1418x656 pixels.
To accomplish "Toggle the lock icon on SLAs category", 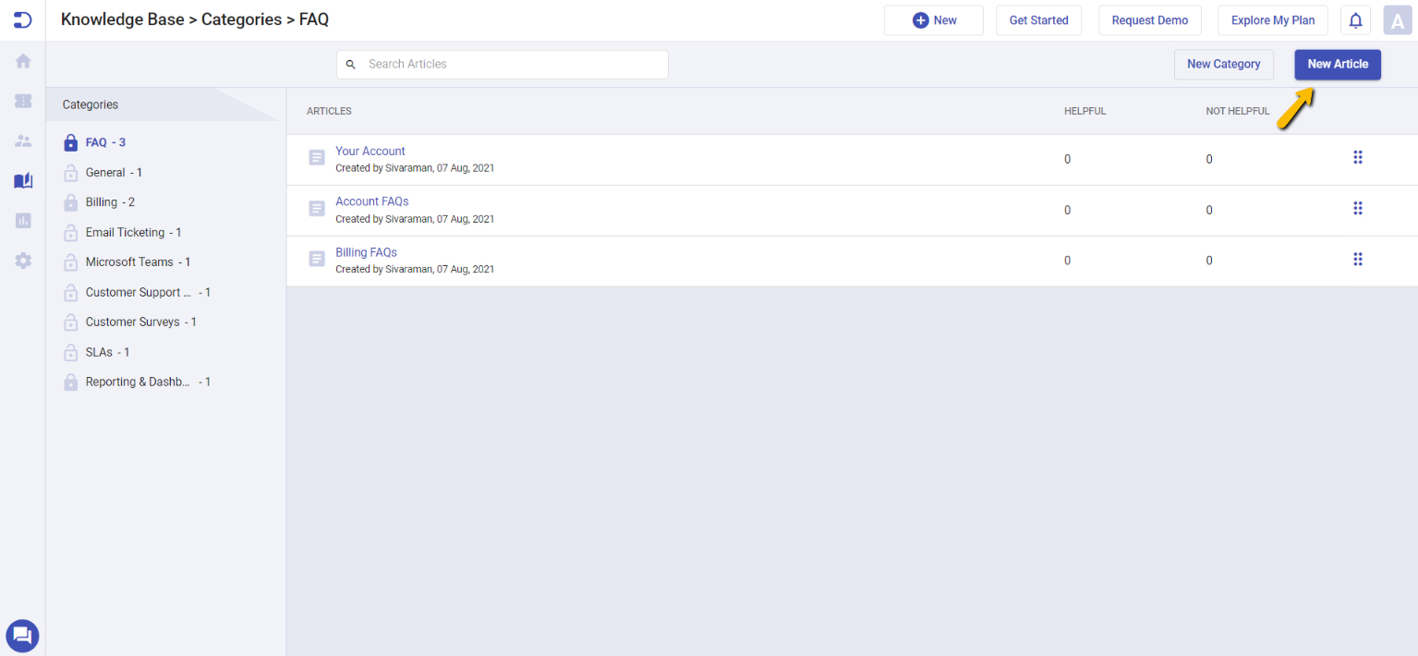I will 70,351.
